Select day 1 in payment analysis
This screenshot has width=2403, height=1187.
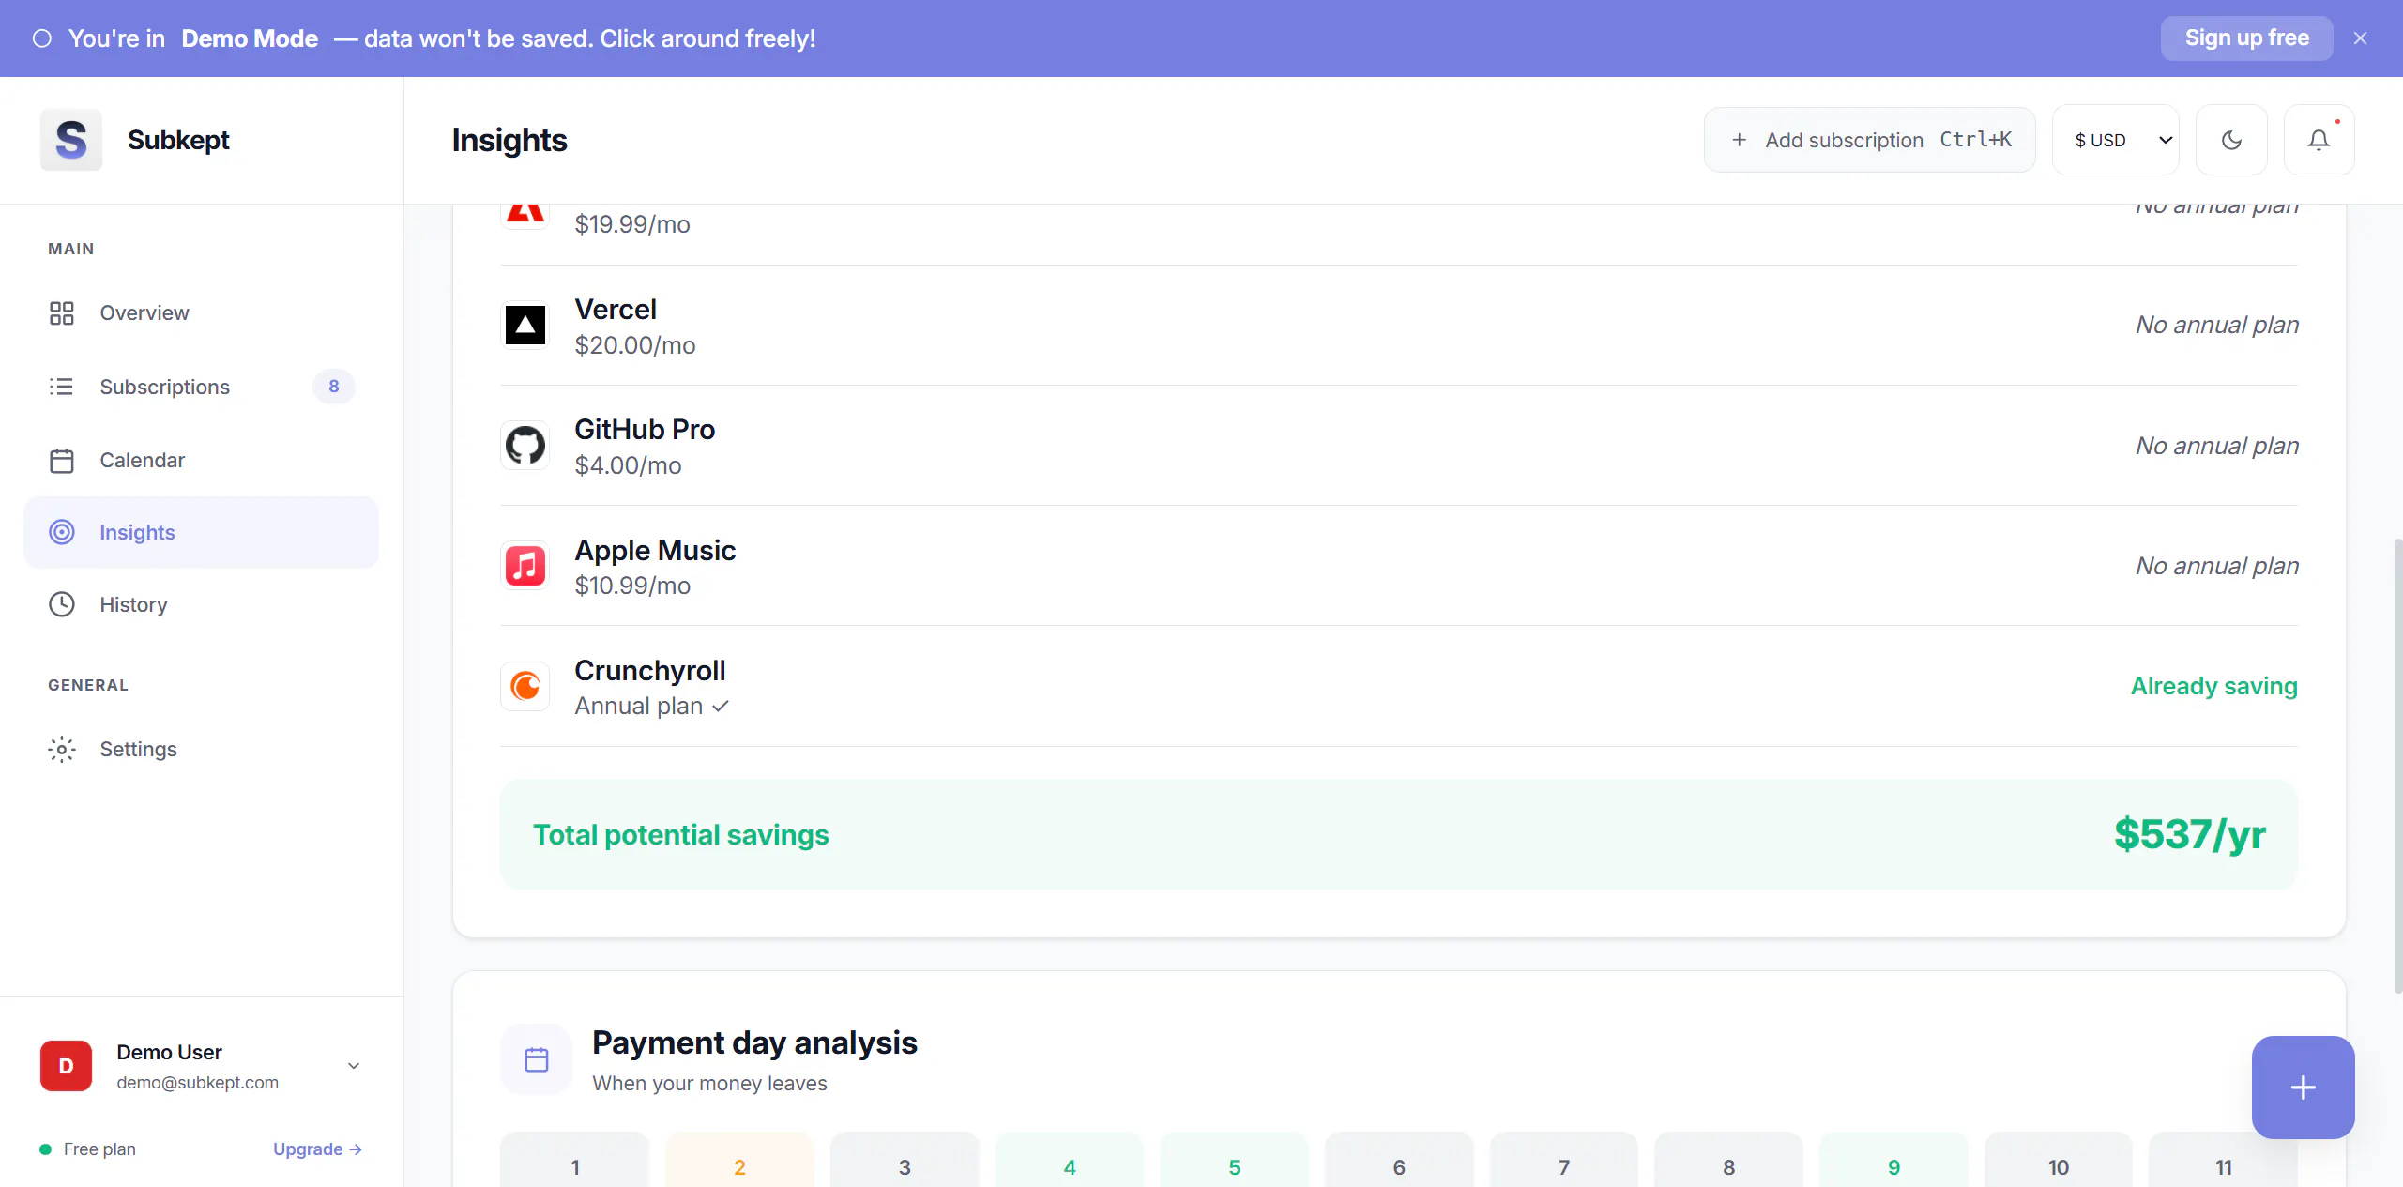coord(575,1161)
